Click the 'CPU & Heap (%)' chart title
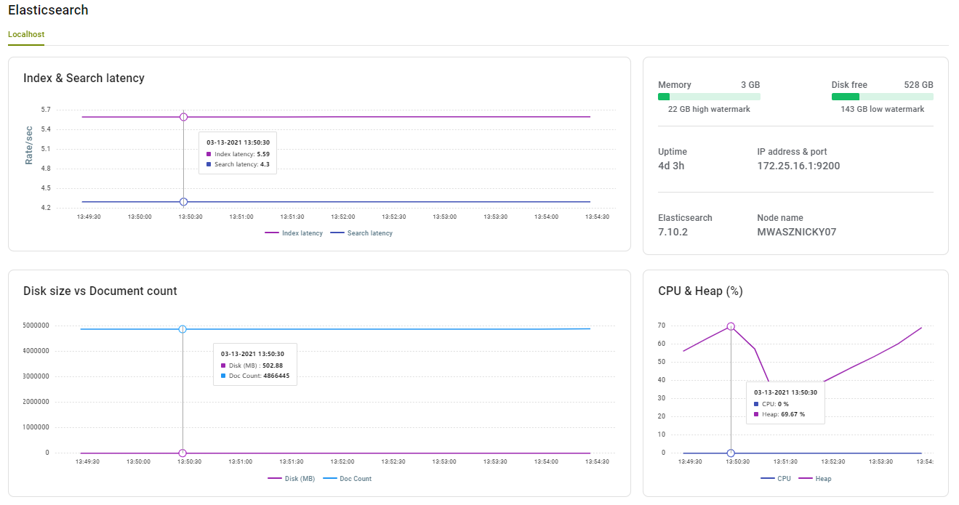Image resolution: width=959 pixels, height=505 pixels. point(700,291)
